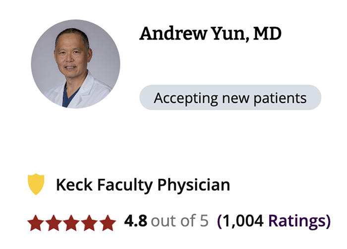Open the (1,004 Ratings) link
The image size is (347, 249).
click(x=274, y=221)
